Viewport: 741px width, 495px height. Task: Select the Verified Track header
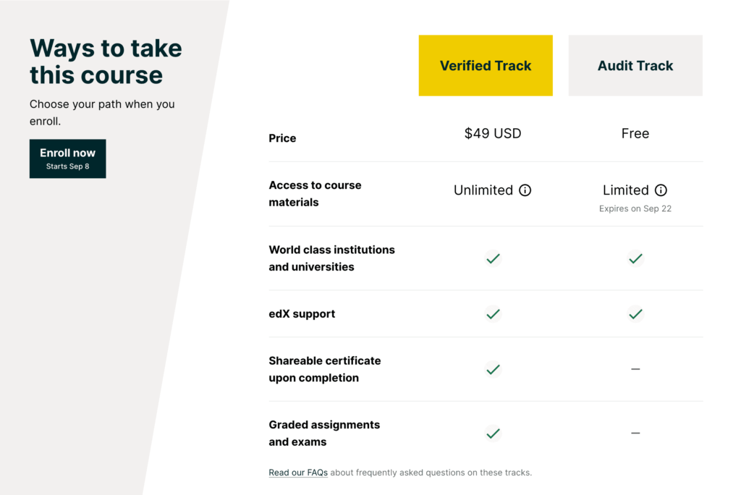(x=486, y=66)
